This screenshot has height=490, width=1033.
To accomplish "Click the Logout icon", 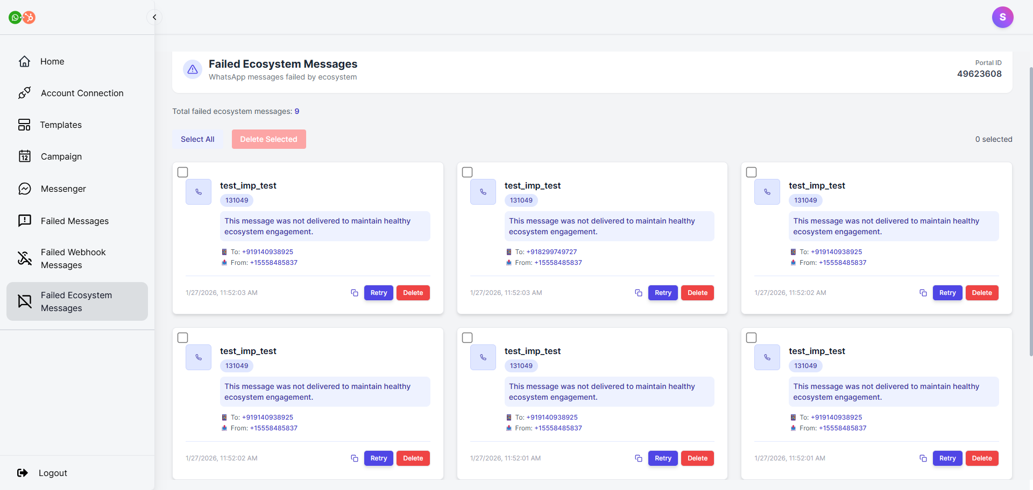I will pyautogui.click(x=23, y=473).
